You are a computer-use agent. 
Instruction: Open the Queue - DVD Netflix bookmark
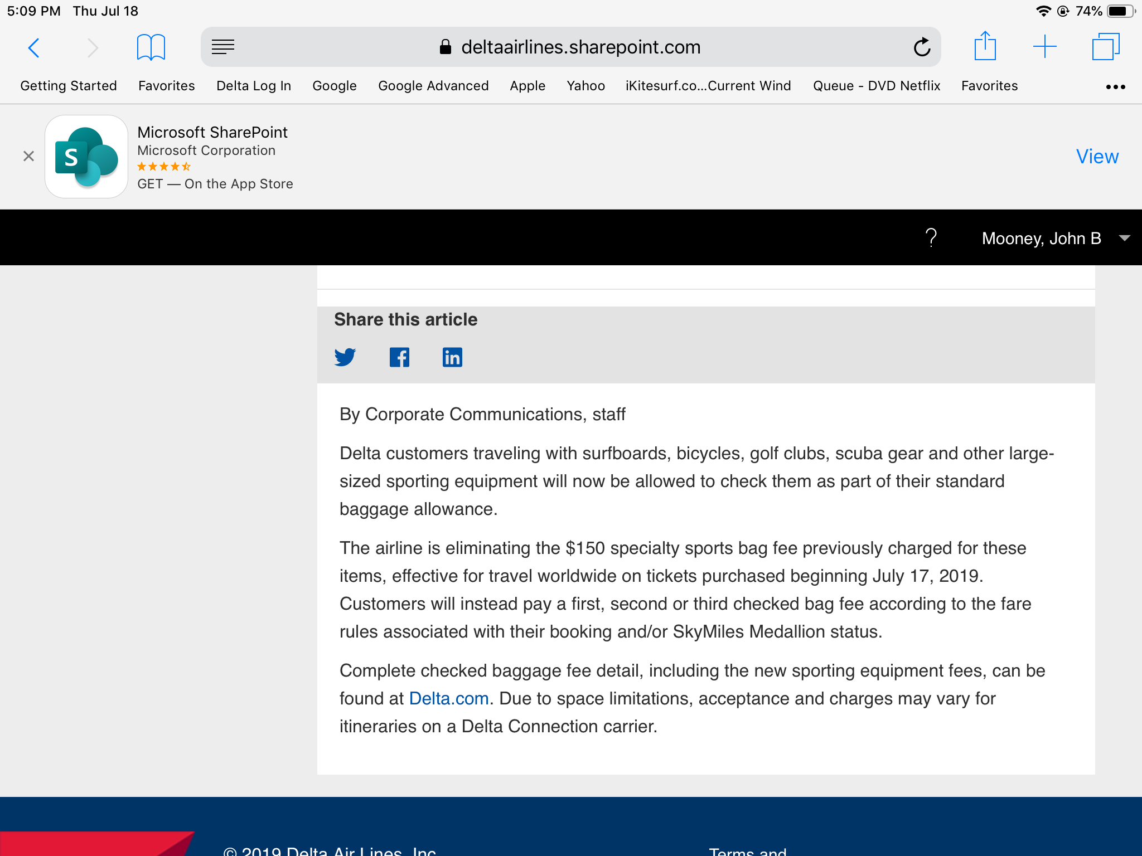877,86
